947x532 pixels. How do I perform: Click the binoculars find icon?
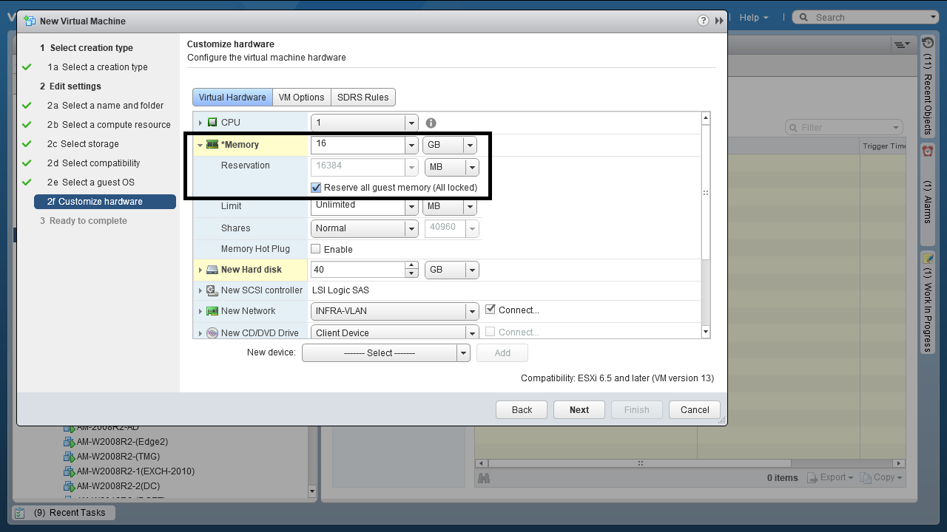(484, 478)
